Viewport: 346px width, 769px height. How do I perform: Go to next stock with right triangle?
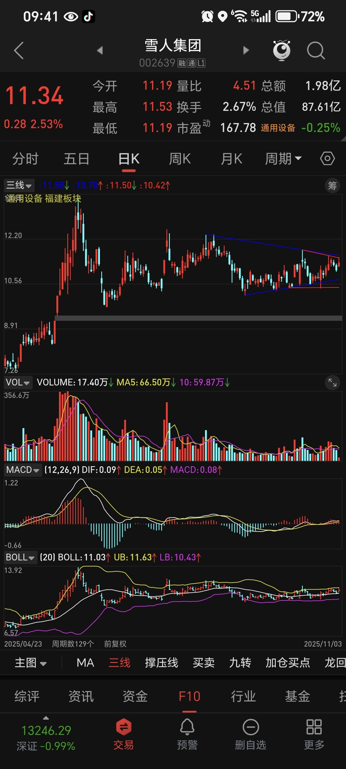tap(246, 50)
